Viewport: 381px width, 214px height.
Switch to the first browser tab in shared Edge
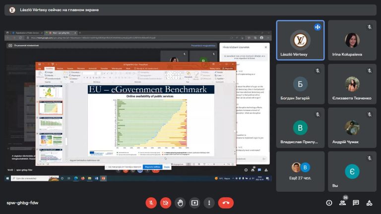[27, 33]
